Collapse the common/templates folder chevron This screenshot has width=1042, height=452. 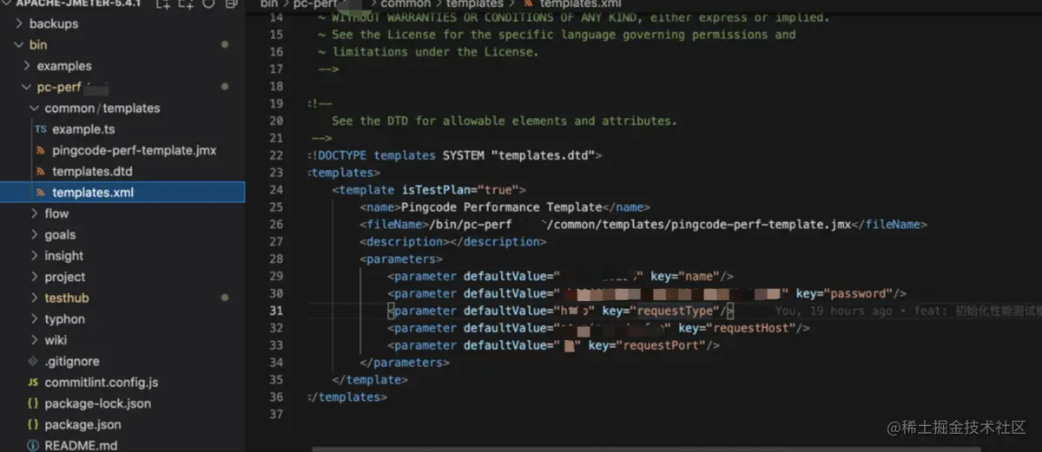[x=35, y=108]
